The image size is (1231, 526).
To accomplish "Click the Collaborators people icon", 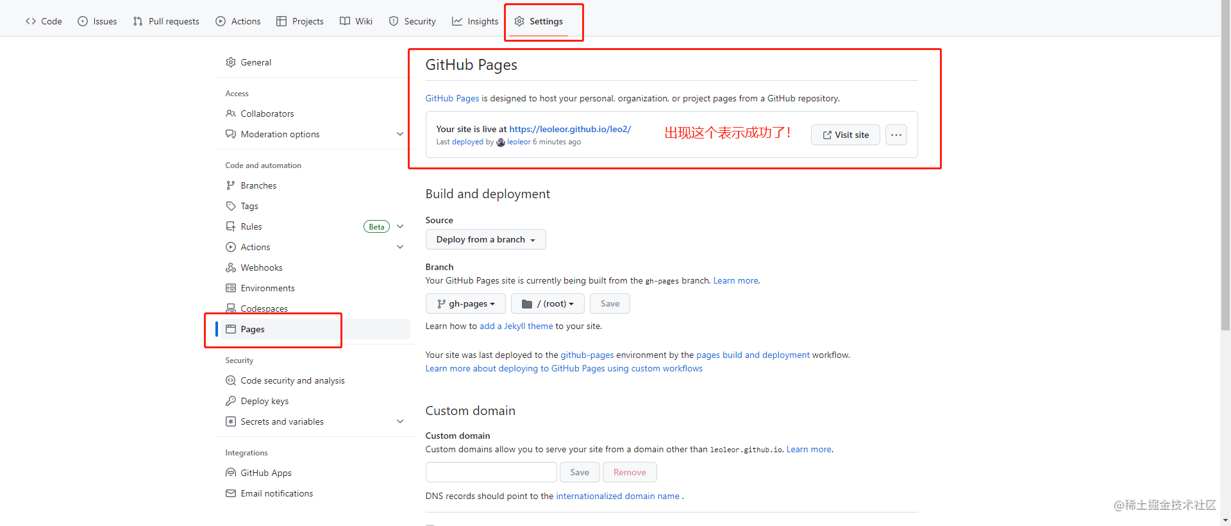I will (x=231, y=114).
